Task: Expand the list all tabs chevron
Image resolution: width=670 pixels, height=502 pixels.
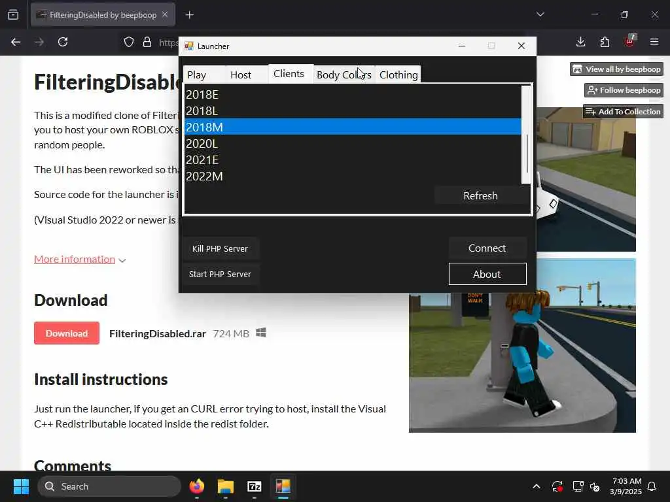Action: (x=540, y=14)
